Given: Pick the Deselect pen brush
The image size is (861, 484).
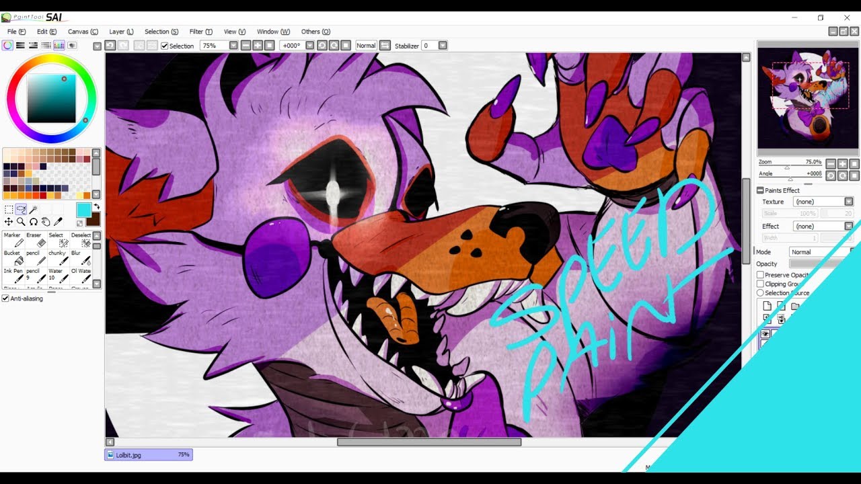Looking at the screenshot, I should tap(81, 239).
